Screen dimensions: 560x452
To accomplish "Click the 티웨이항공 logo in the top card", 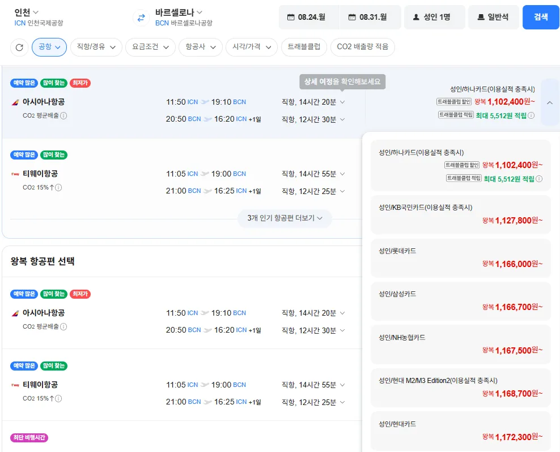I will tap(15, 174).
